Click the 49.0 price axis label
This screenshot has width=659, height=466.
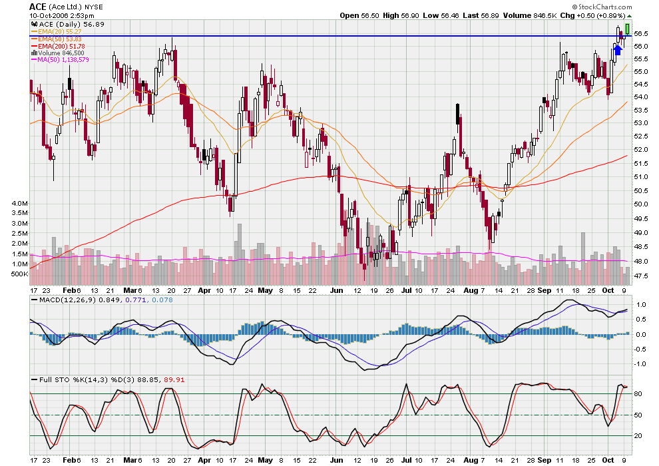coord(641,233)
